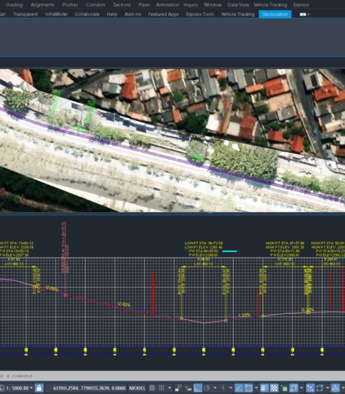The width and height of the screenshot is (345, 394).
Task: Click the Dynamic Input icon
Action: tap(188, 388)
